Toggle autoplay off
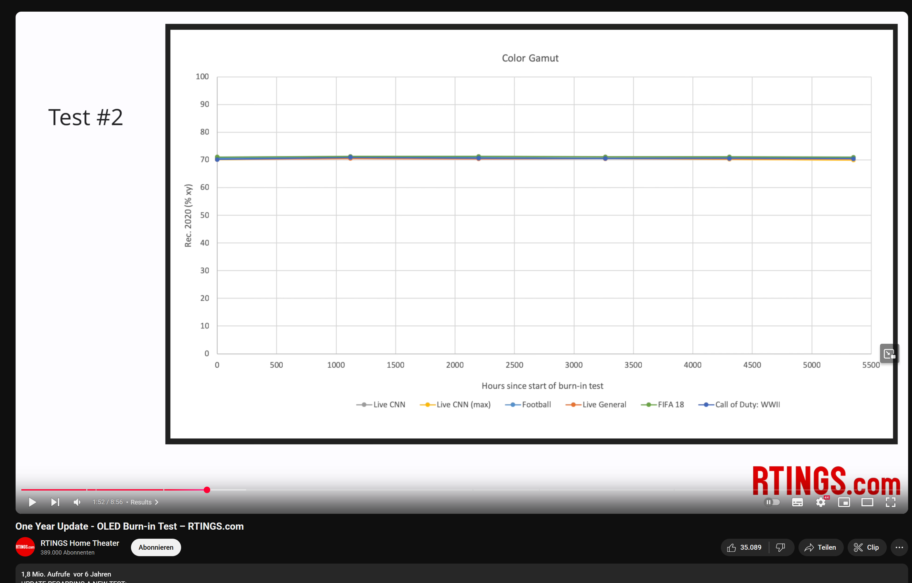912x583 pixels. (773, 502)
